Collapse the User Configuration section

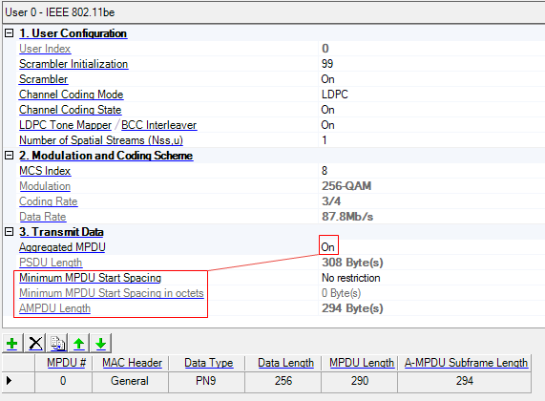[x=10, y=33]
